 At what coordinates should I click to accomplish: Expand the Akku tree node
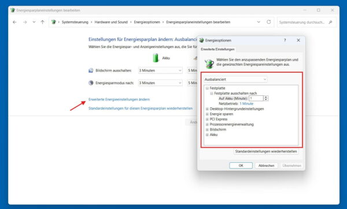pyautogui.click(x=207, y=135)
